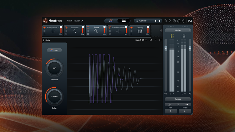235x132 pixels.
Task: Click the Equalizer curve icon
Action: [75, 31]
